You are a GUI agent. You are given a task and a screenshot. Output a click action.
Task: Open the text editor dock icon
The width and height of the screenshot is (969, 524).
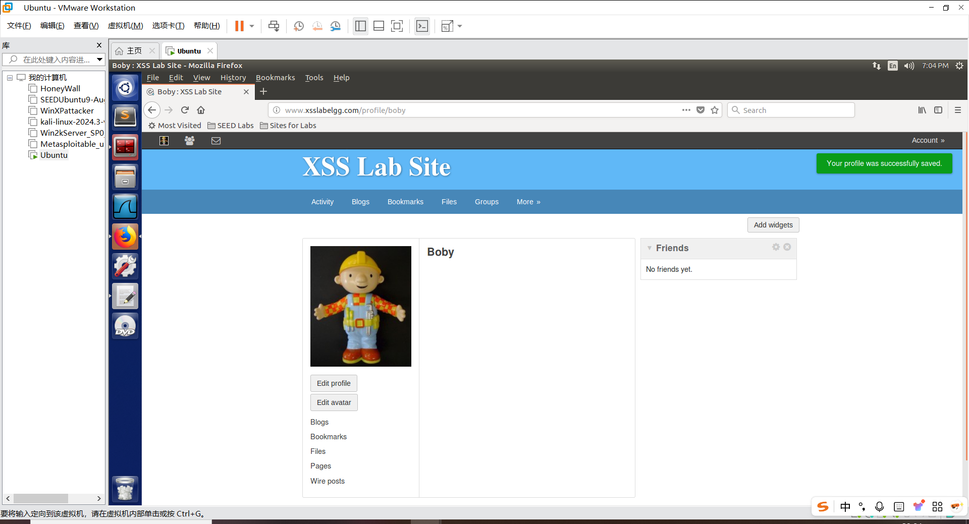(x=125, y=296)
